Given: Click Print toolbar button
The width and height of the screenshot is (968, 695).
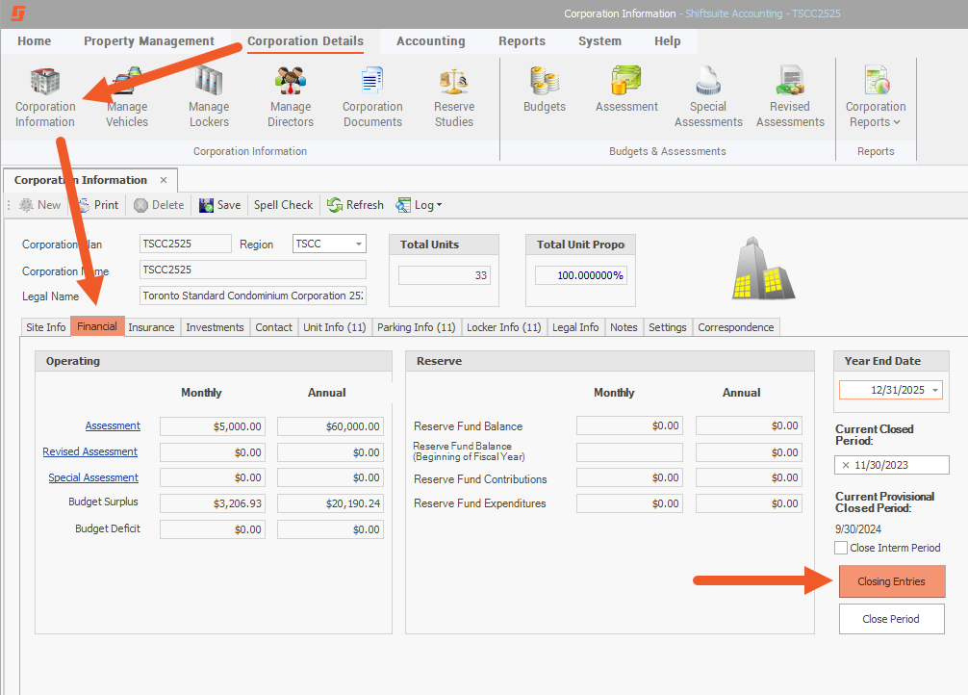Looking at the screenshot, I should (x=98, y=205).
